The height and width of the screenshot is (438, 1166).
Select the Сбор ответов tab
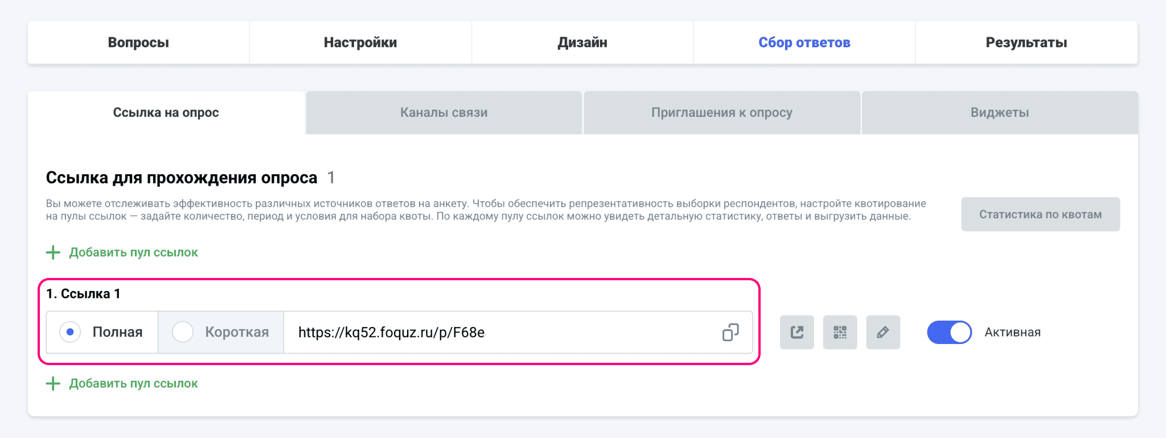(804, 43)
